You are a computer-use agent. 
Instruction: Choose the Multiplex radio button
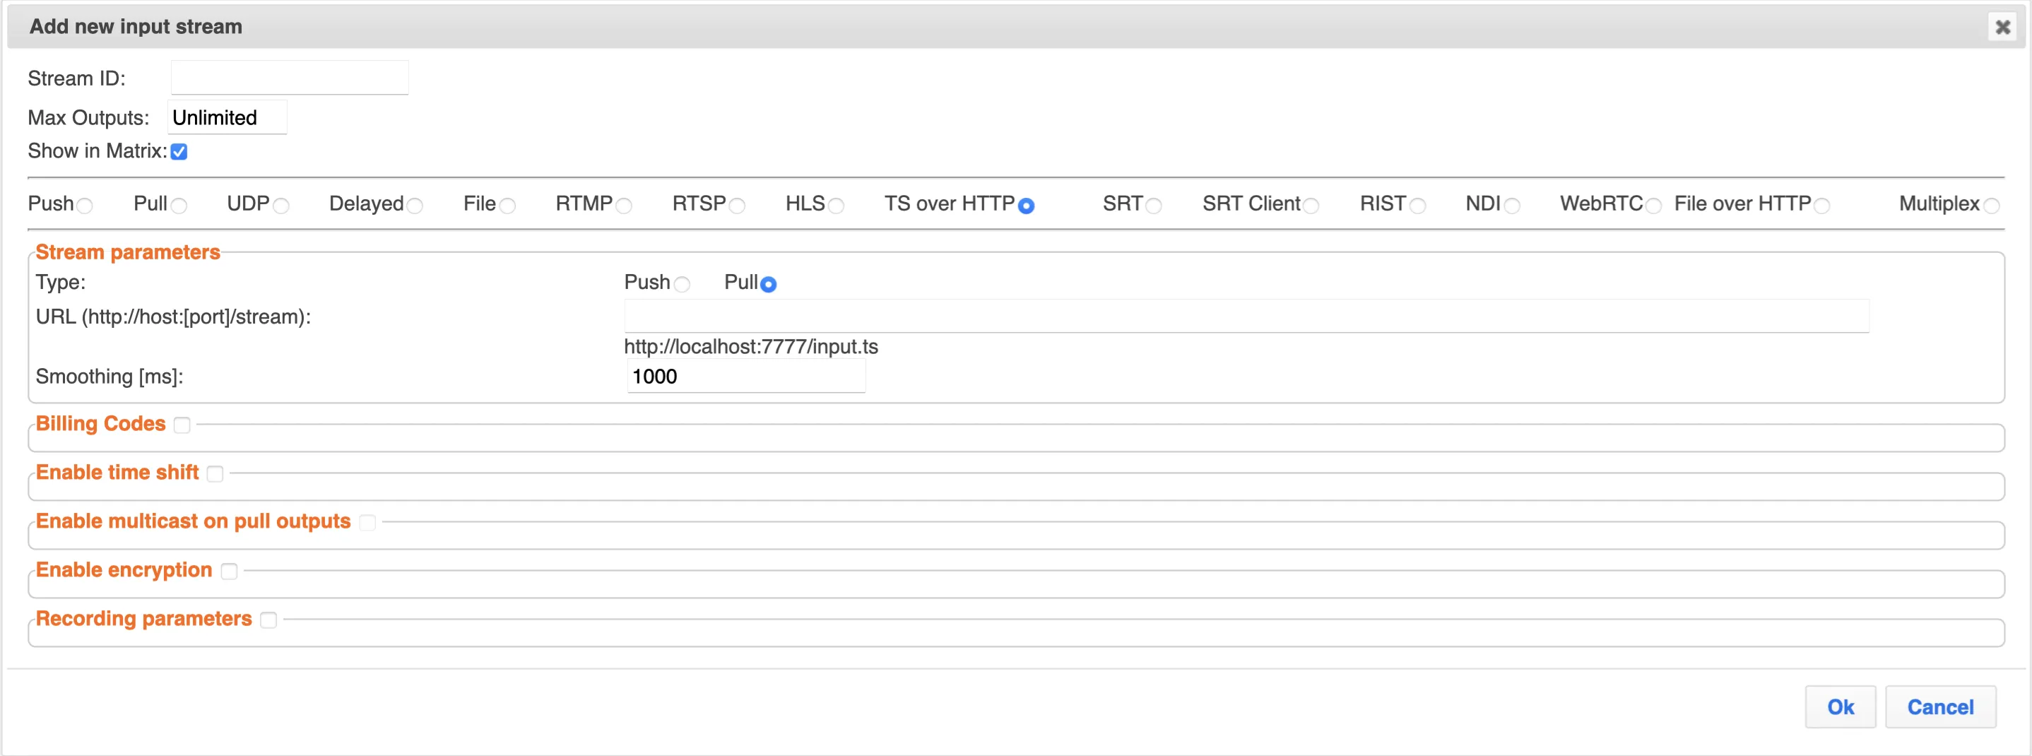point(1991,206)
